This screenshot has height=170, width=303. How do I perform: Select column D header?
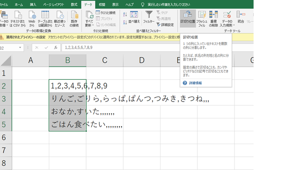(x=142, y=60)
